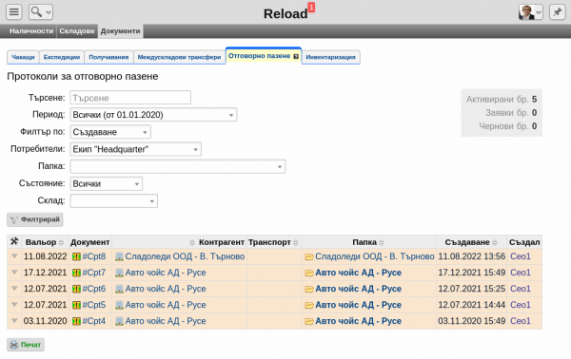Open the Състояние dropdown
571x359 pixels.
click(106, 184)
